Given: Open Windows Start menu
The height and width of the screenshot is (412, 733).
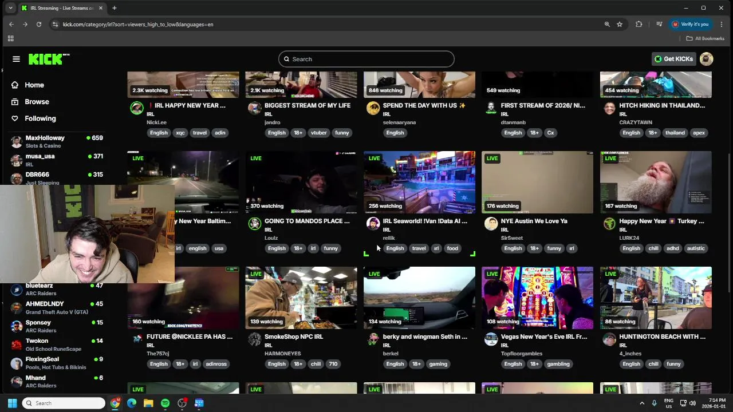Looking at the screenshot, I should tap(12, 403).
